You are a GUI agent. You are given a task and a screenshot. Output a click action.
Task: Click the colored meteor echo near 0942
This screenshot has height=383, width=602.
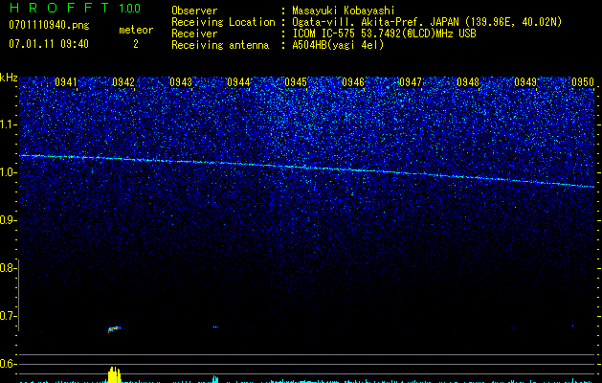point(114,328)
